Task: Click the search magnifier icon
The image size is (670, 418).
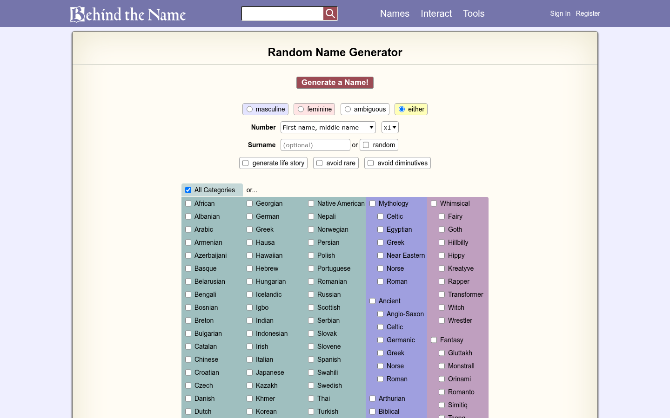Action: (330, 13)
